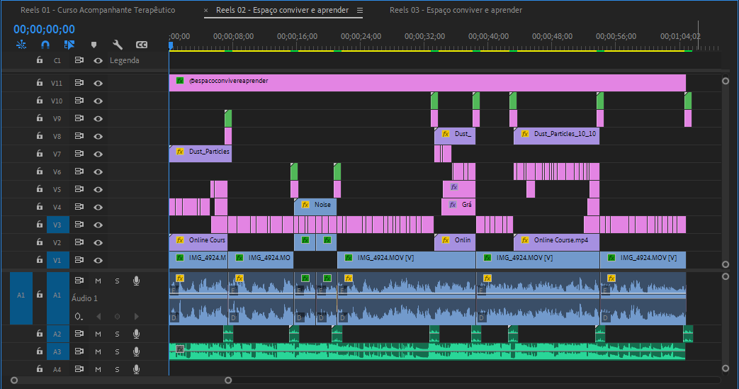Select green music clip on A3
Screen dimensions: 739x389
[427, 351]
